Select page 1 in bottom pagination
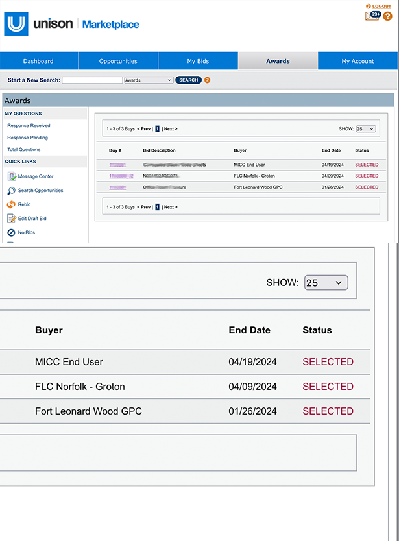 pyautogui.click(x=157, y=207)
